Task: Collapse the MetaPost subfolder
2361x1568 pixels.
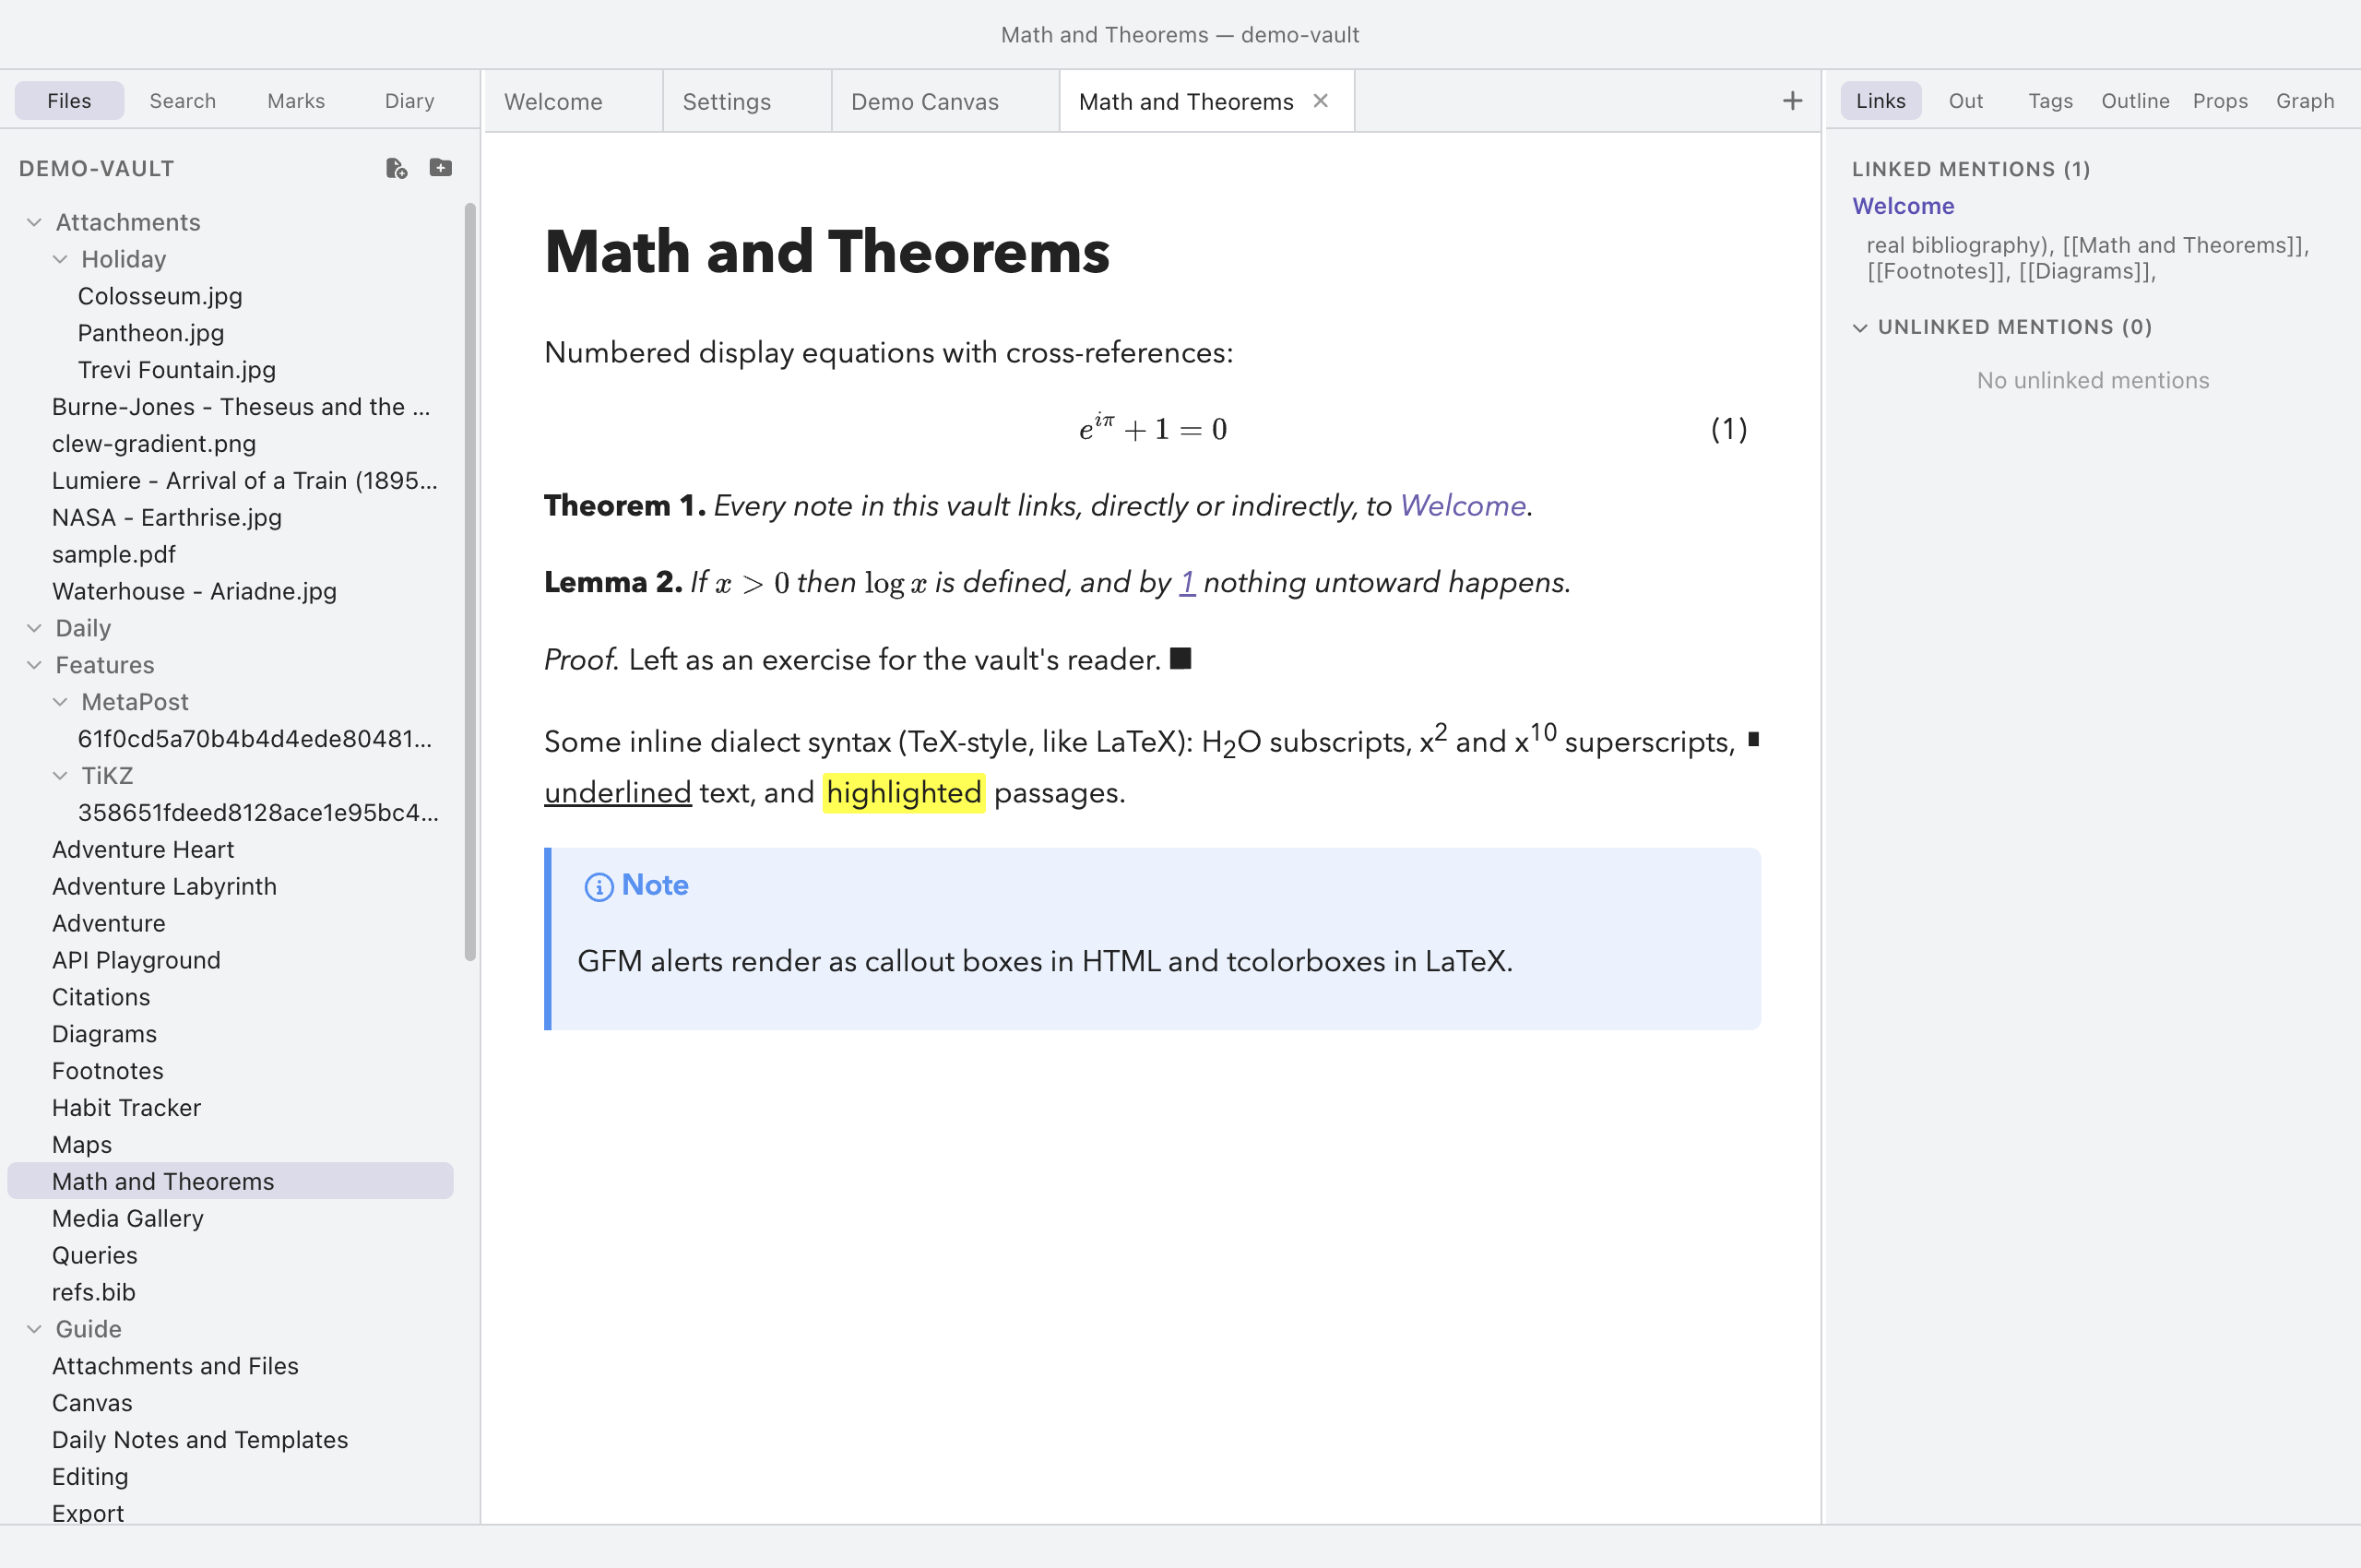Action: click(60, 702)
